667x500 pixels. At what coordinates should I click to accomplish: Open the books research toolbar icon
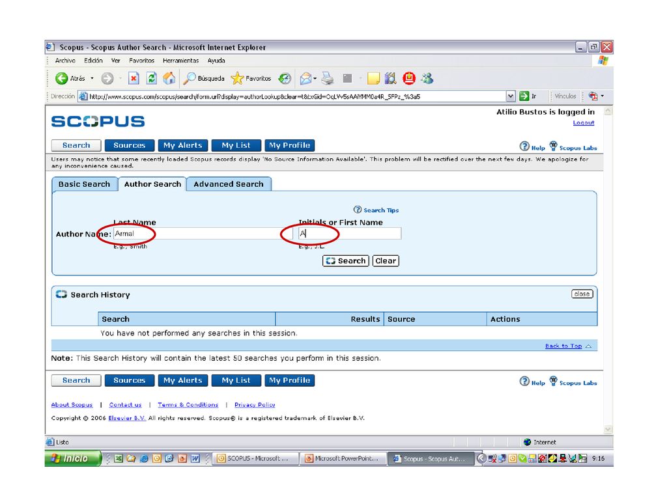click(x=391, y=78)
